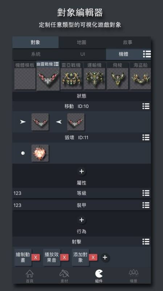Select the 雷亞戰機 ship thumbnail

click(x=71, y=76)
